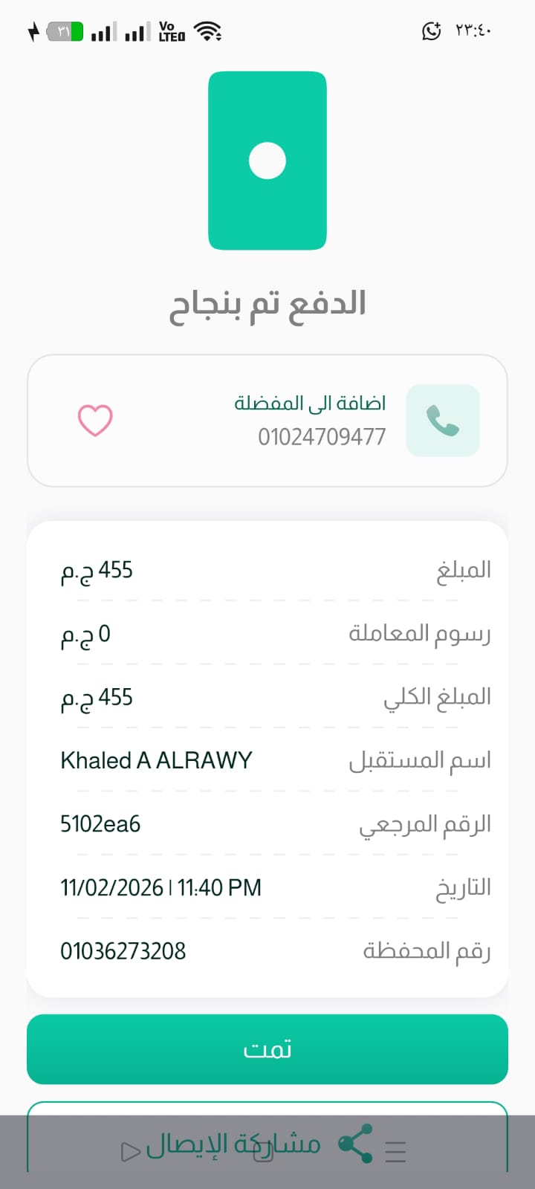This screenshot has height=1189, width=535.
Task: Tap the heart icon to add favorite
Action: 95,421
